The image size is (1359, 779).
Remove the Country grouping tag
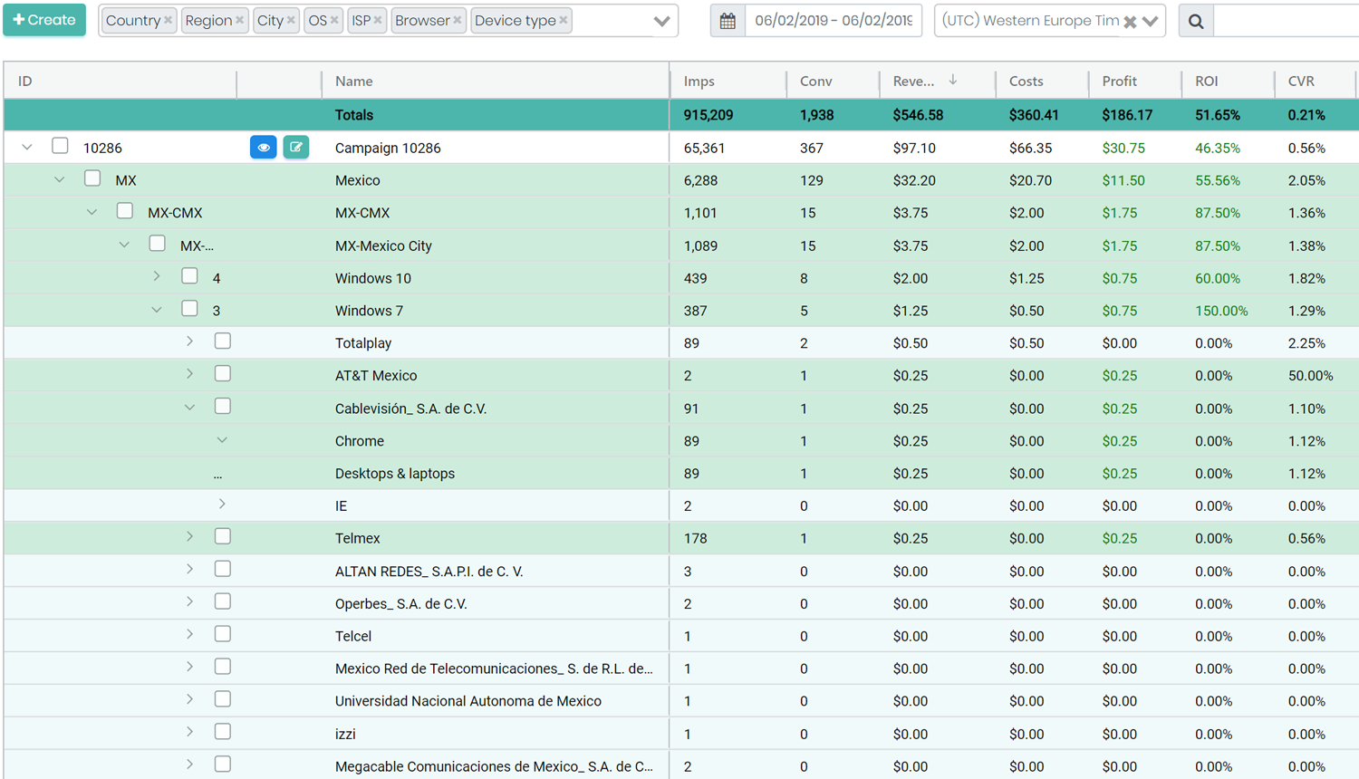click(x=168, y=21)
